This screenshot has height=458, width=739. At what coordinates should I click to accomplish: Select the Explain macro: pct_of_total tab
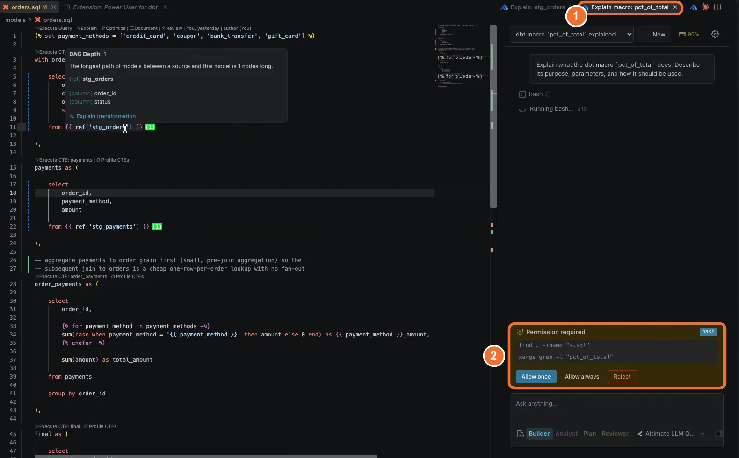pos(630,7)
